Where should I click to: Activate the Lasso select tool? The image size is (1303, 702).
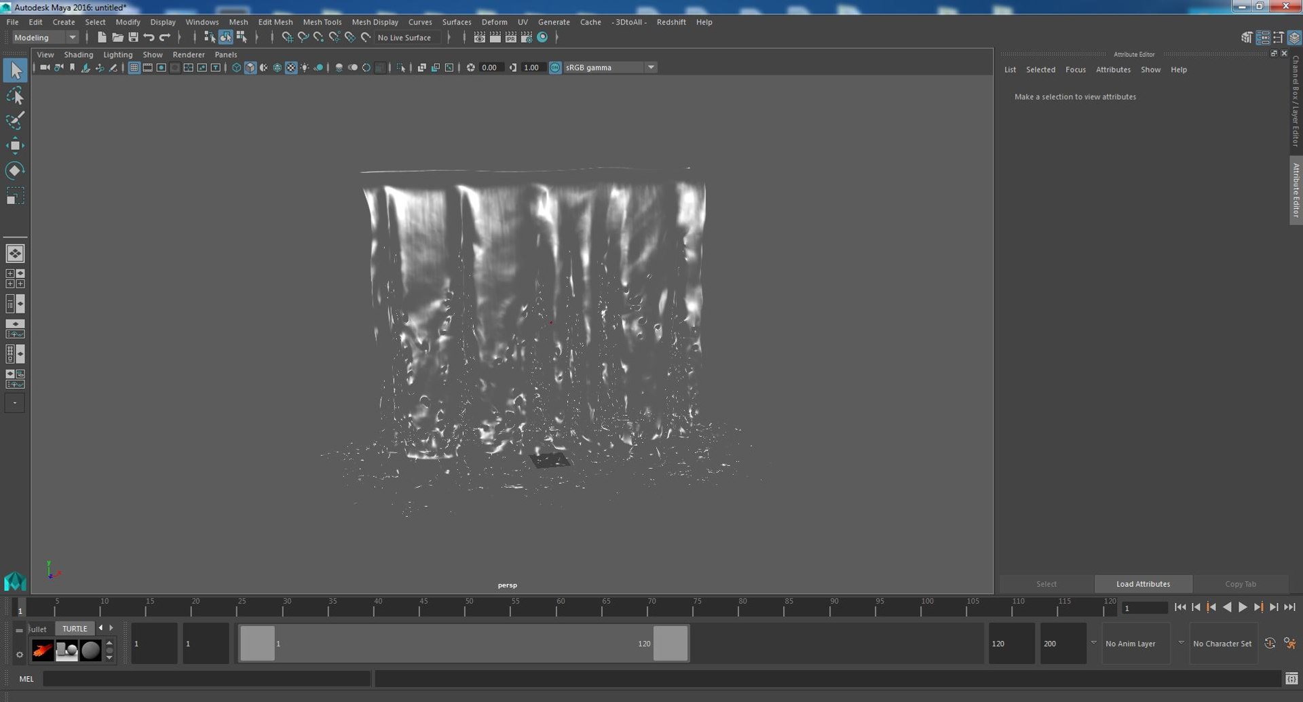(15, 96)
